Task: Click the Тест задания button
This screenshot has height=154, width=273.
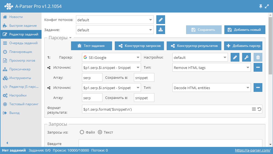Action: 91,46
